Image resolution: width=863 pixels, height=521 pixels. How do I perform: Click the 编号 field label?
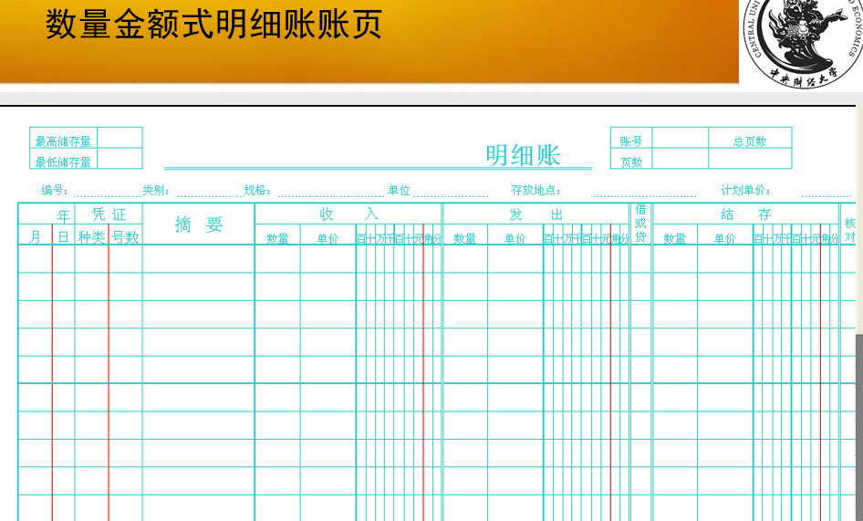tap(55, 191)
